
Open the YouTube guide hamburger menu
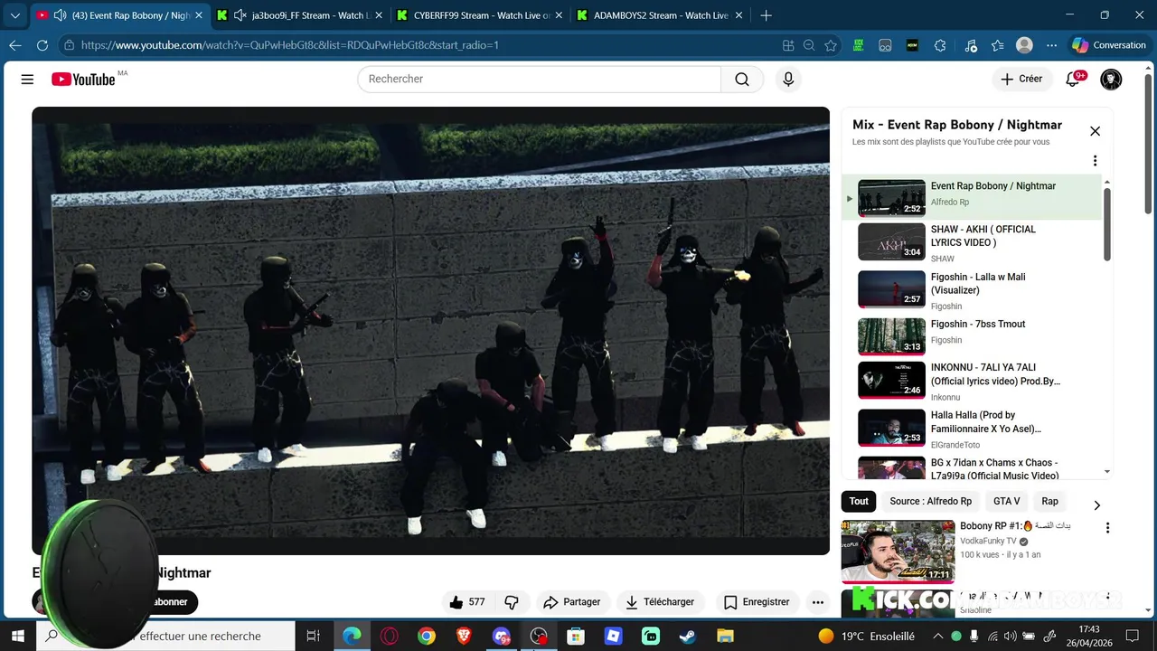pyautogui.click(x=27, y=80)
